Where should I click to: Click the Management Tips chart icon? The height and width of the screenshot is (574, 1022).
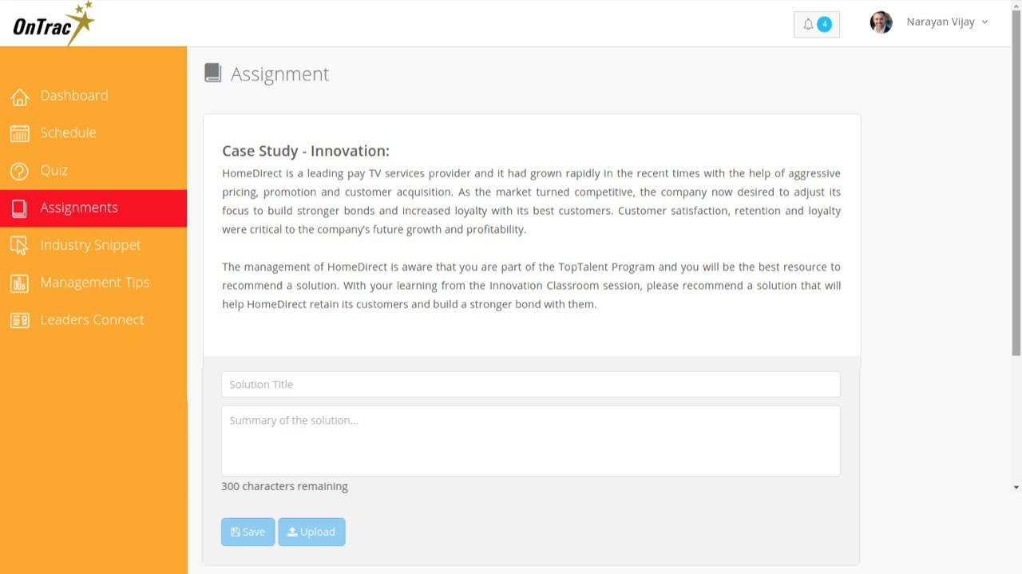tap(20, 283)
